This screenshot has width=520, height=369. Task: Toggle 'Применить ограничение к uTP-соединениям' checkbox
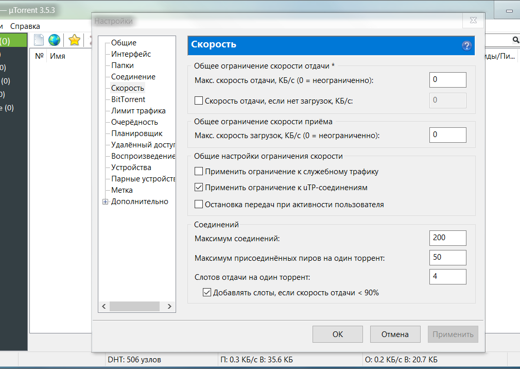[x=199, y=188]
